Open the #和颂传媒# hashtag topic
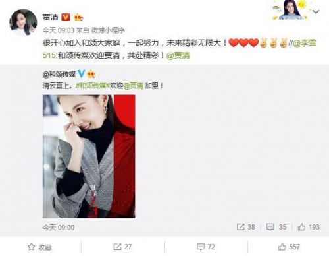The width and height of the screenshot is (329, 256). point(91,86)
